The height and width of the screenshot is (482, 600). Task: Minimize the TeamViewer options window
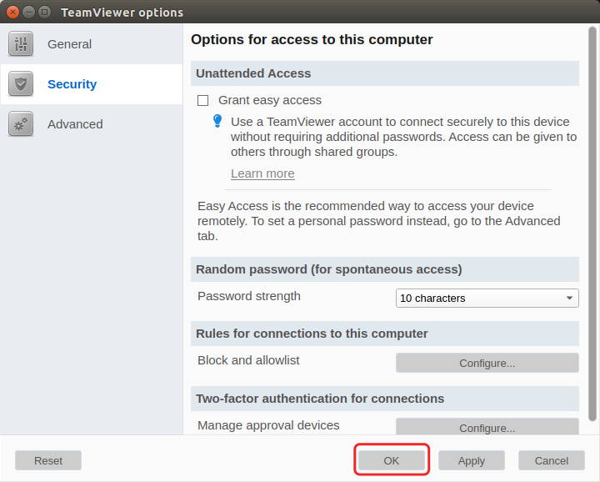click(28, 13)
